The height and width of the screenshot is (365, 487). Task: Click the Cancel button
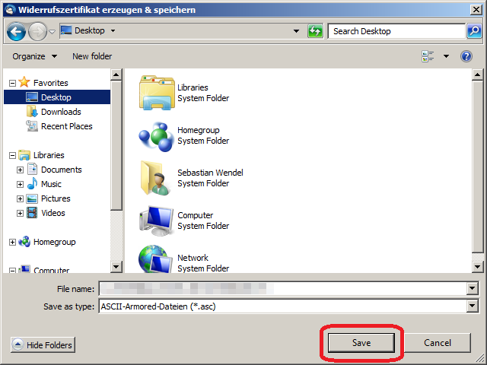tap(438, 343)
